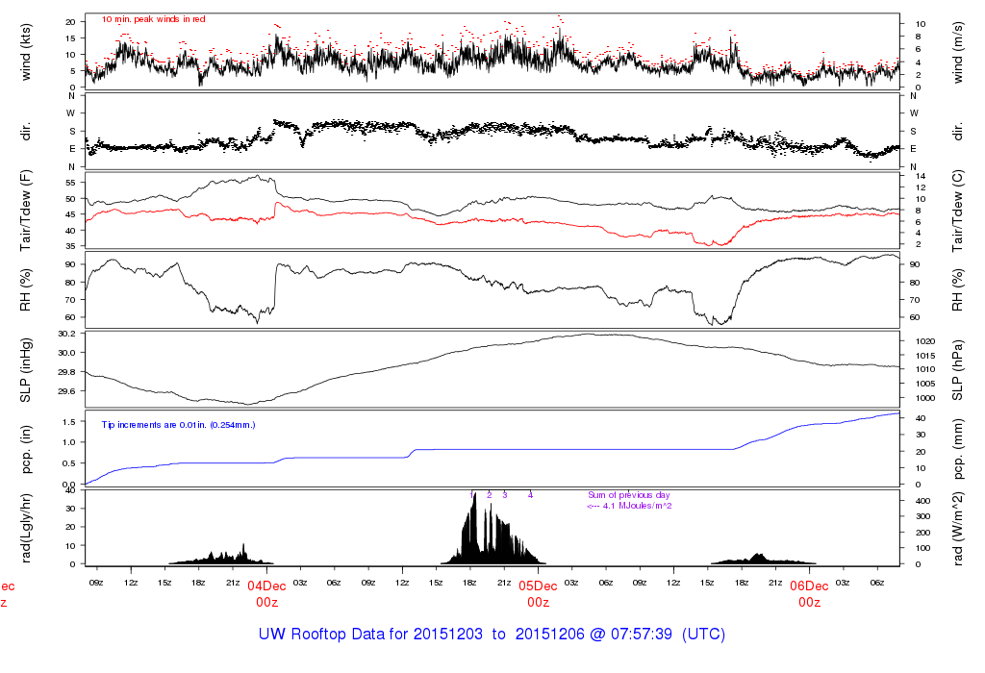Click the 'wind (m/s)' right axis label
Viewport: 985px width, 673px height.
click(957, 53)
